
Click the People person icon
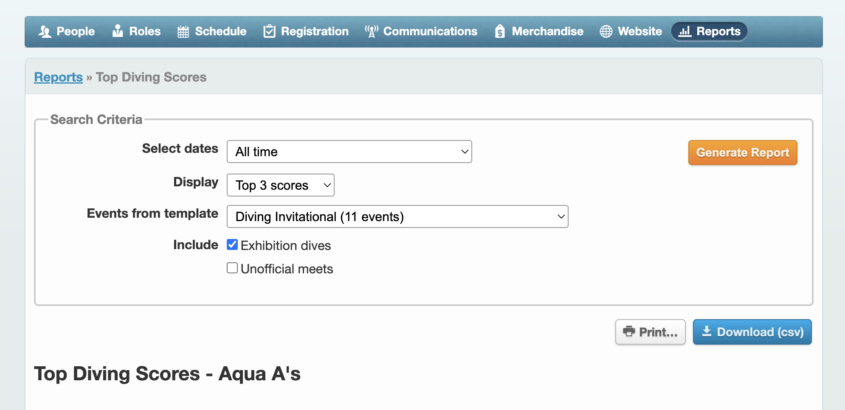pyautogui.click(x=45, y=31)
